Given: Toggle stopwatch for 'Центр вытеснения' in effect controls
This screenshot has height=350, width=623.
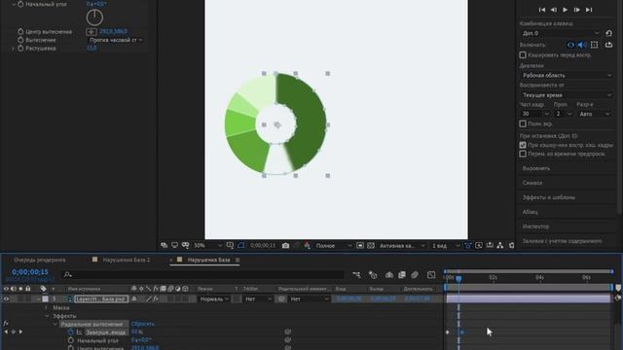Looking at the screenshot, I should (x=20, y=32).
